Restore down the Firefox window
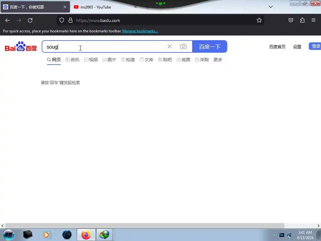The height and width of the screenshot is (241, 321). pos(305,3)
